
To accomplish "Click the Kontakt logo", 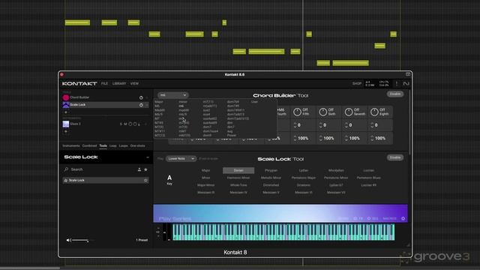I will click(79, 83).
